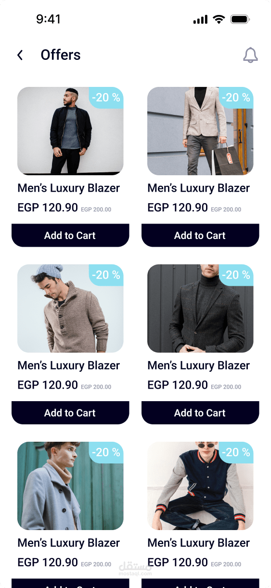271x588 pixels.
Task: Open the dark blazer turtleneck photo
Action: tap(200, 308)
